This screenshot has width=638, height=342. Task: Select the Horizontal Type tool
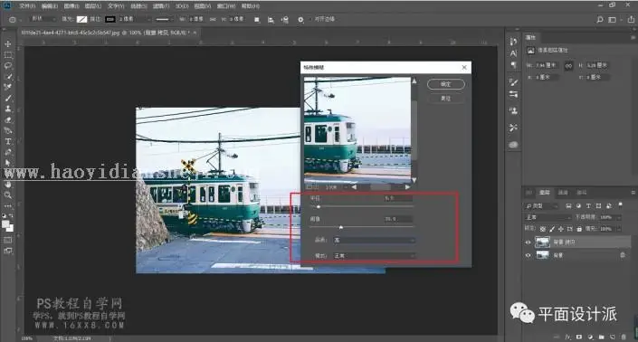8,141
